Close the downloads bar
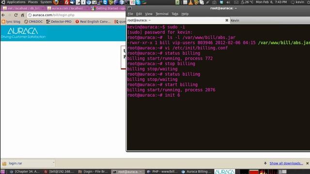 pyautogui.click(x=307, y=163)
